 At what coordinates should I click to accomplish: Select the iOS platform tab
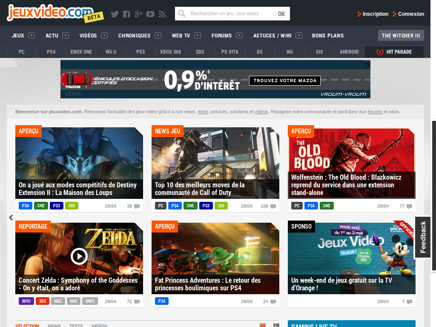coord(319,52)
